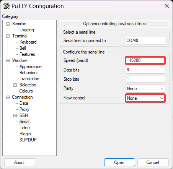Select the SSH category
Screen dimensions: 173x169
coord(24,115)
